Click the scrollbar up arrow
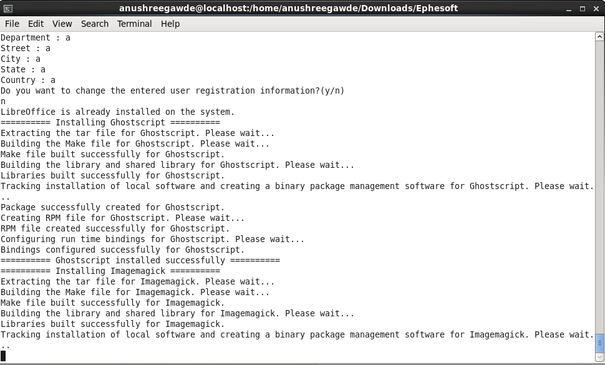605x365 pixels. 599,37
